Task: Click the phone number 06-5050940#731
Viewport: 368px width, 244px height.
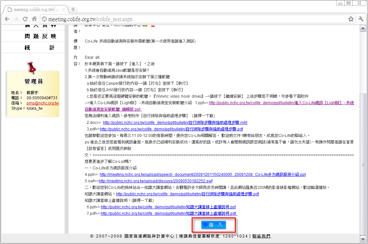Action: pos(42,98)
